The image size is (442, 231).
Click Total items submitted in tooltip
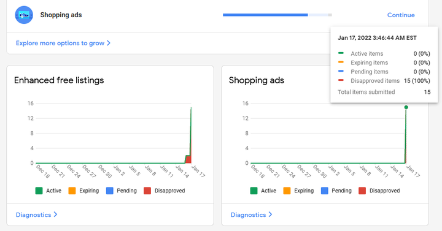click(x=384, y=92)
